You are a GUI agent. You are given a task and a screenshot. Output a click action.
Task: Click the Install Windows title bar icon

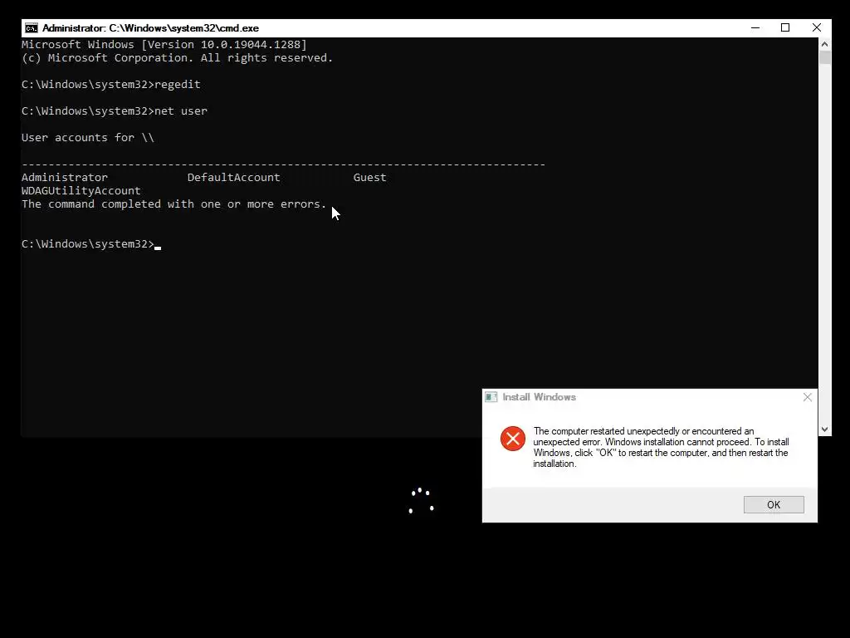[x=491, y=397]
